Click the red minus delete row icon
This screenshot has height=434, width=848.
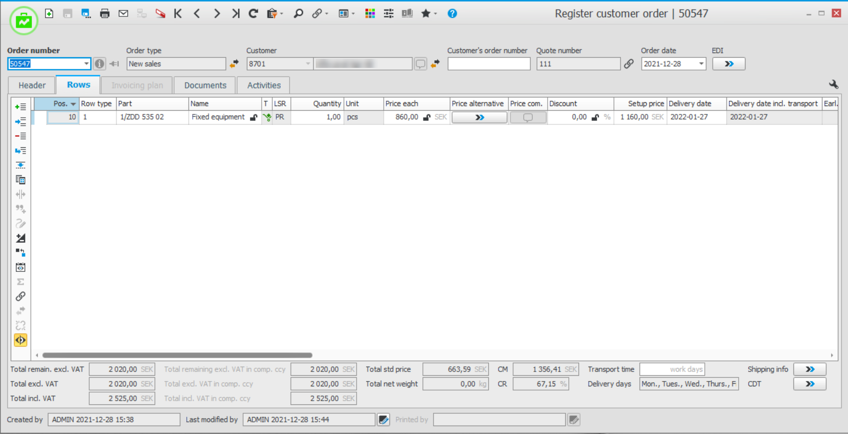20,136
